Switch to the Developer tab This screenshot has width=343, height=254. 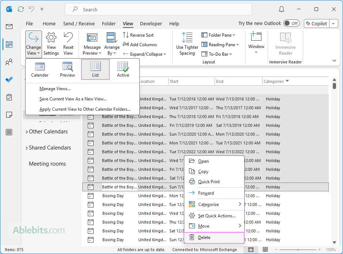pyautogui.click(x=151, y=23)
